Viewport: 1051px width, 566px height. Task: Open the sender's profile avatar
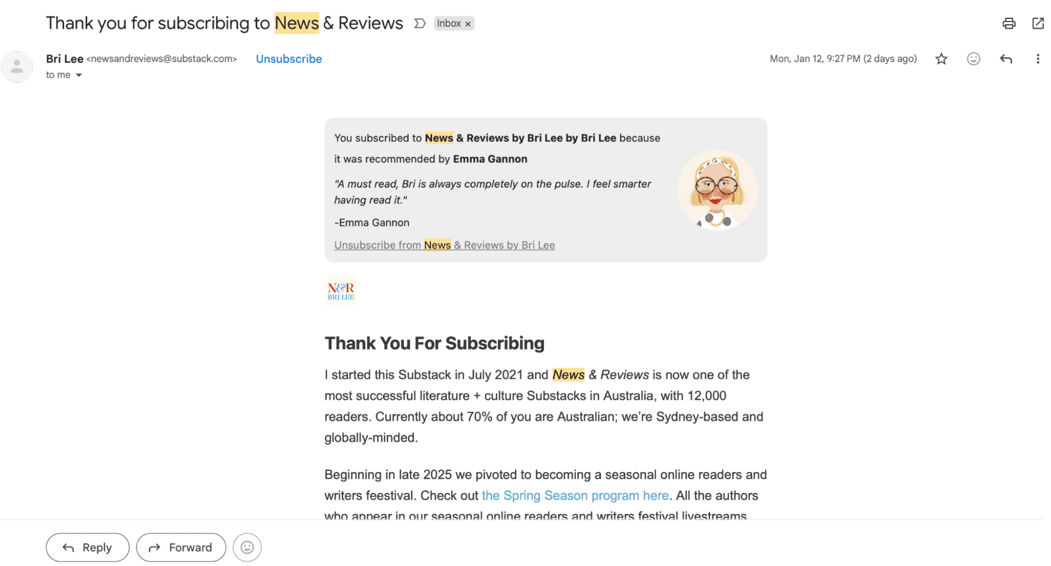17,66
